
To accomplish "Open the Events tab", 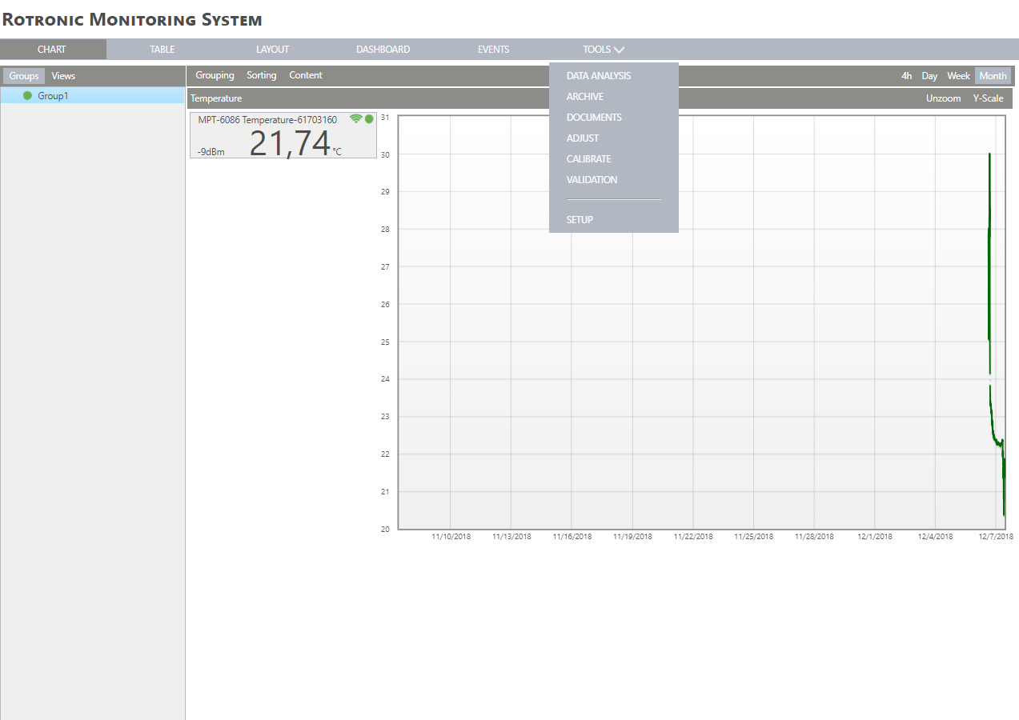I will point(493,50).
